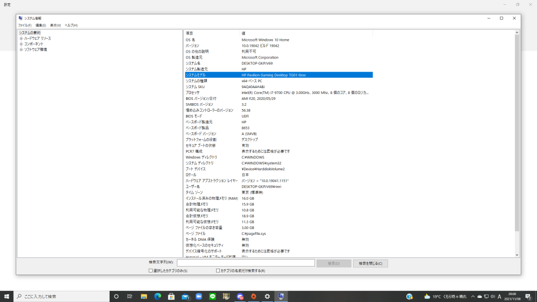Open Mail app in taskbar
The image size is (537, 302).
tap(185, 297)
